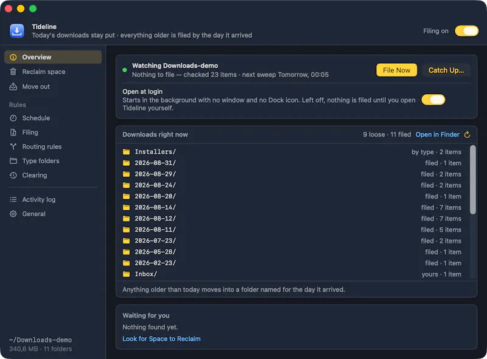Open the Catch Up... dialog
The width and height of the screenshot is (487, 359).
[x=446, y=70]
